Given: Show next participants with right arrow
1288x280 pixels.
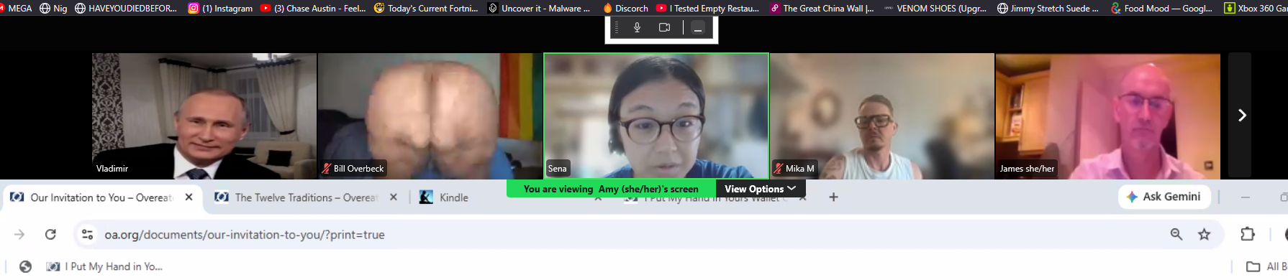Looking at the screenshot, I should [x=1241, y=115].
